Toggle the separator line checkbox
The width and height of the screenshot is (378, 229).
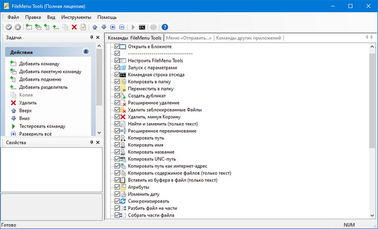(117, 54)
